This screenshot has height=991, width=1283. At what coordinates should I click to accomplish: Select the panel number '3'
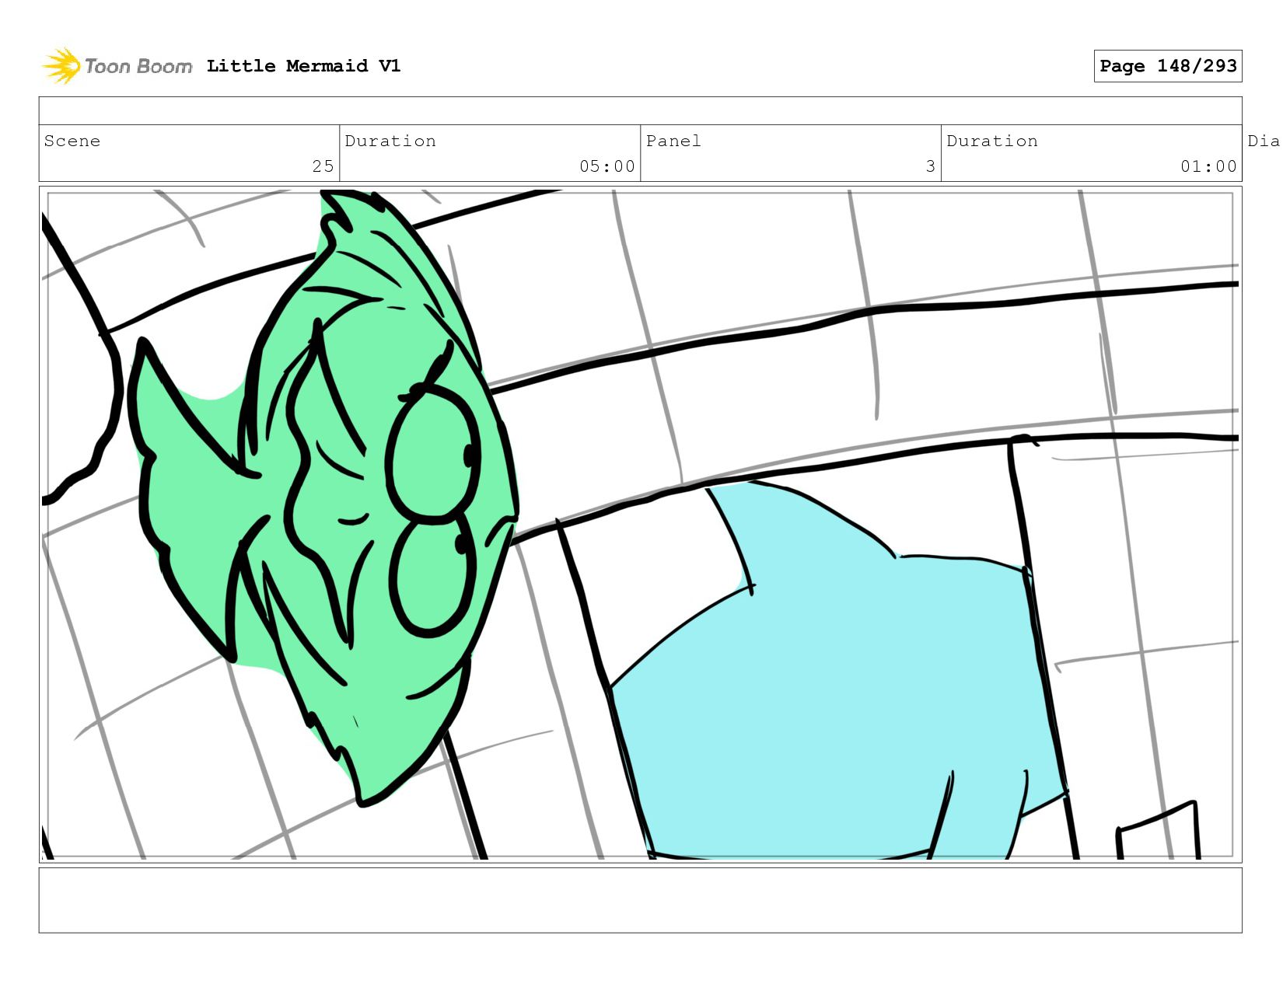pos(930,166)
